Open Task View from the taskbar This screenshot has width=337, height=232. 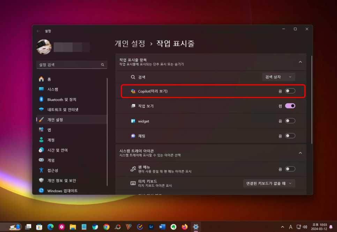(28, 227)
